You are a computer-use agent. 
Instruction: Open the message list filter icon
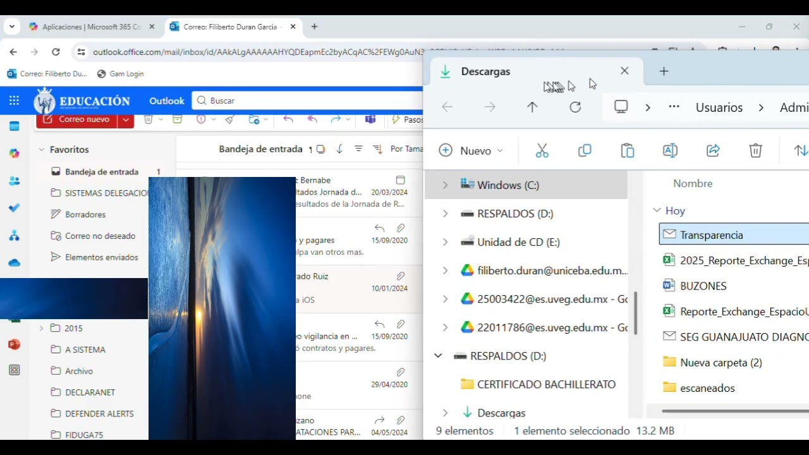[x=358, y=149]
